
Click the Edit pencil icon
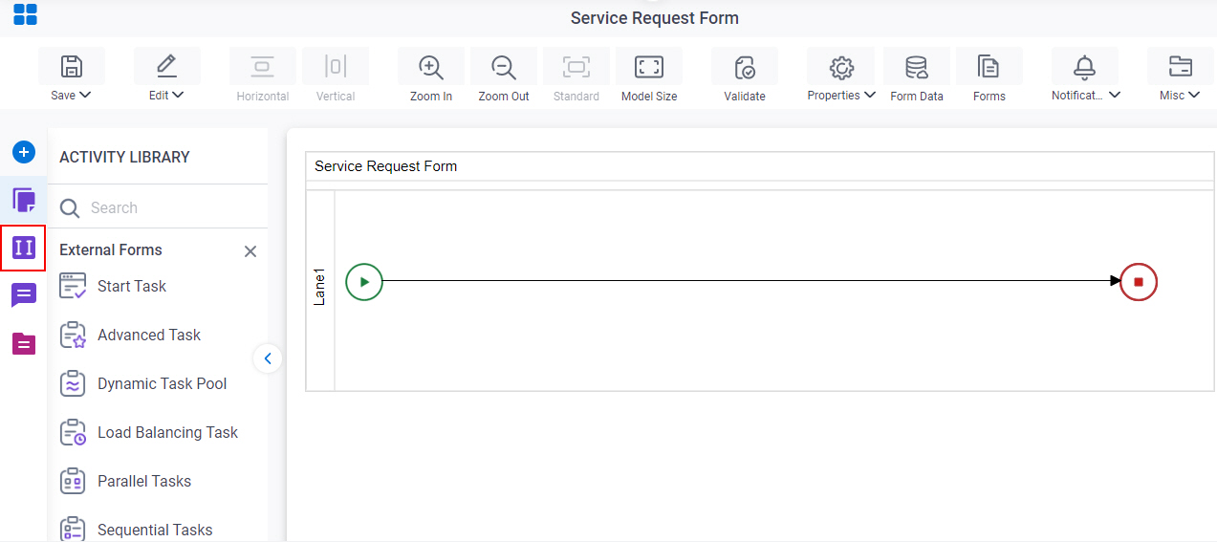click(167, 66)
